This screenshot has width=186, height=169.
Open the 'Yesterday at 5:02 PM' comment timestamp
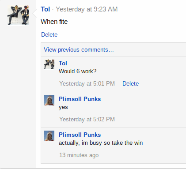click(87, 119)
